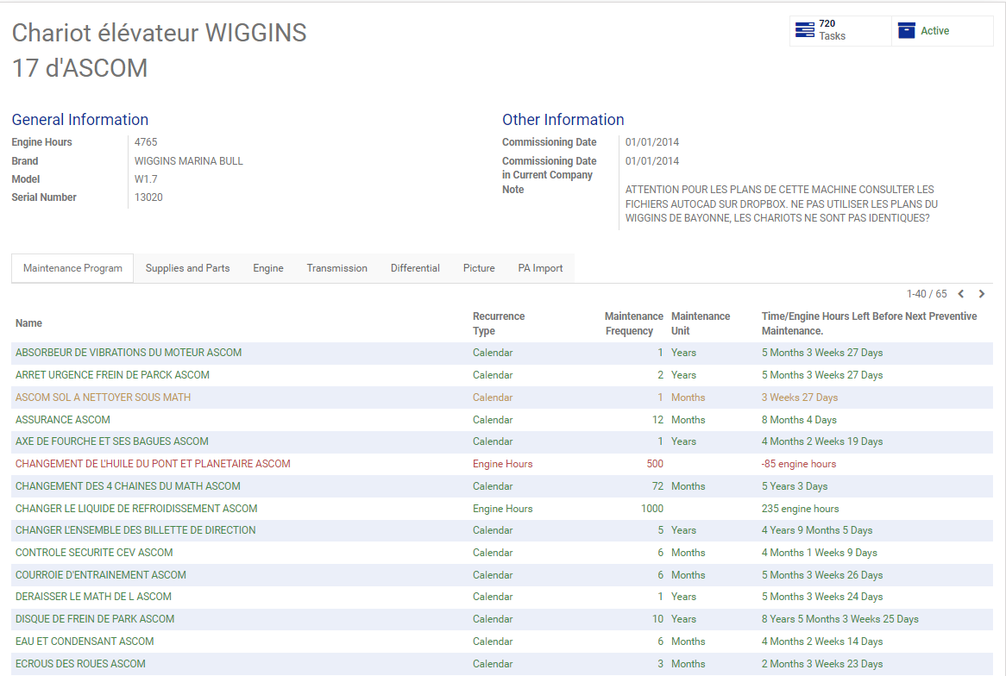The image size is (1006, 676).
Task: Click the frequency value 72
Action: (657, 486)
